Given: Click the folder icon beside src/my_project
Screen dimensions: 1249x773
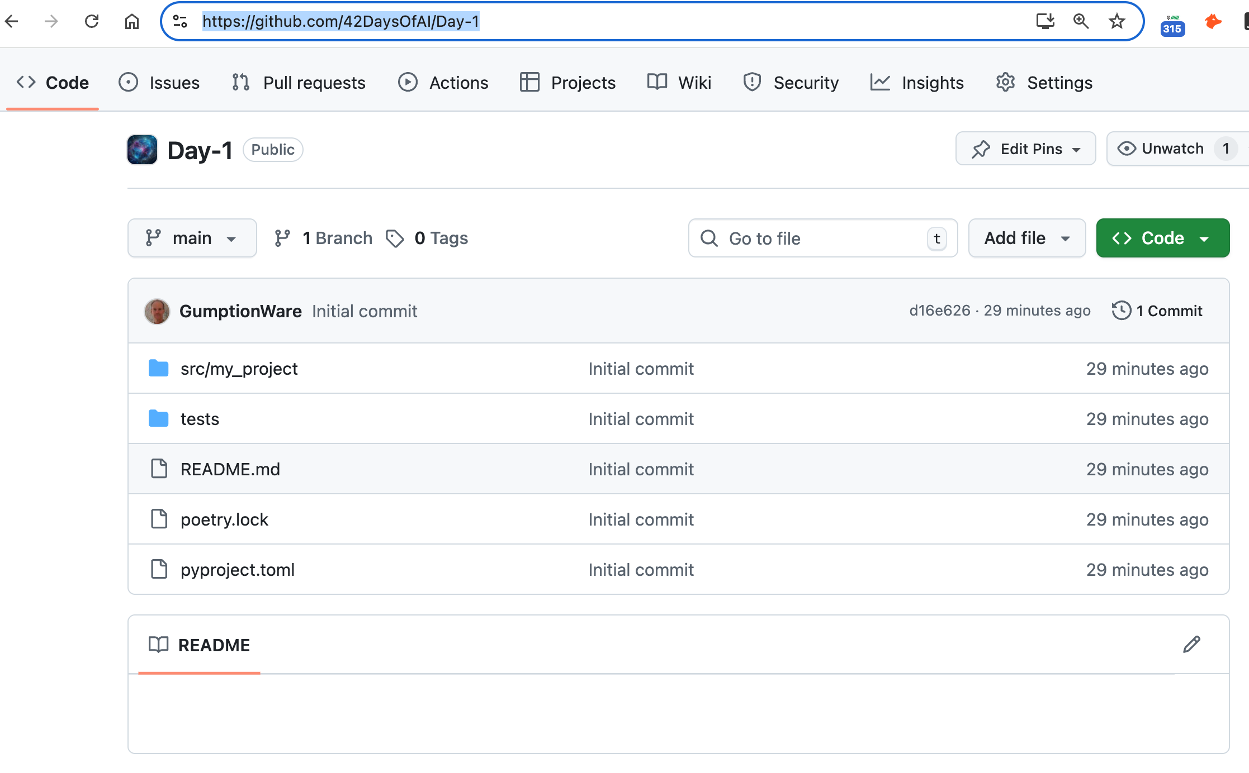Looking at the screenshot, I should pyautogui.click(x=159, y=368).
